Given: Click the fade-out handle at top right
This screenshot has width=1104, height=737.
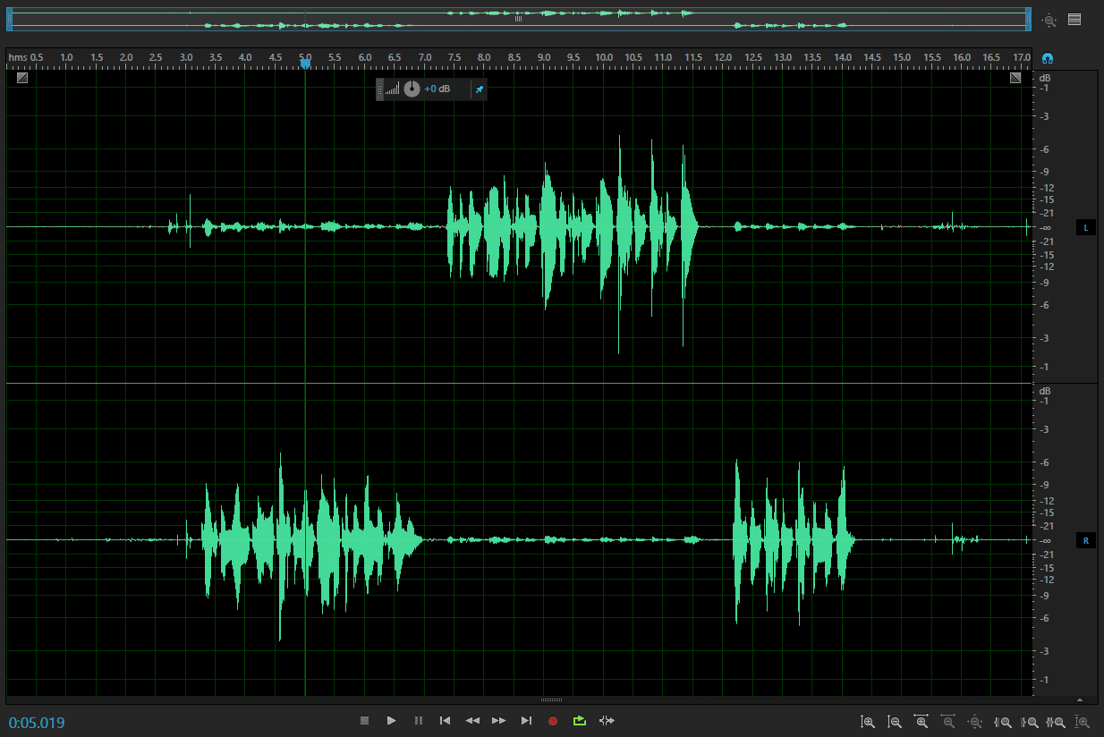Looking at the screenshot, I should [x=1015, y=78].
